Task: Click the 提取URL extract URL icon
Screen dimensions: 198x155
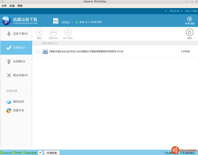Action: [x=53, y=32]
